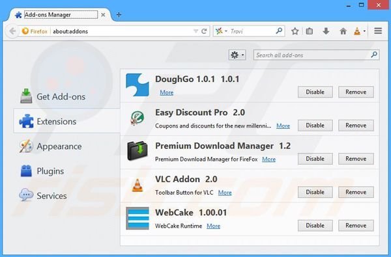
Task: Select the WebCake 1.00.01 title text
Action: 191,212
